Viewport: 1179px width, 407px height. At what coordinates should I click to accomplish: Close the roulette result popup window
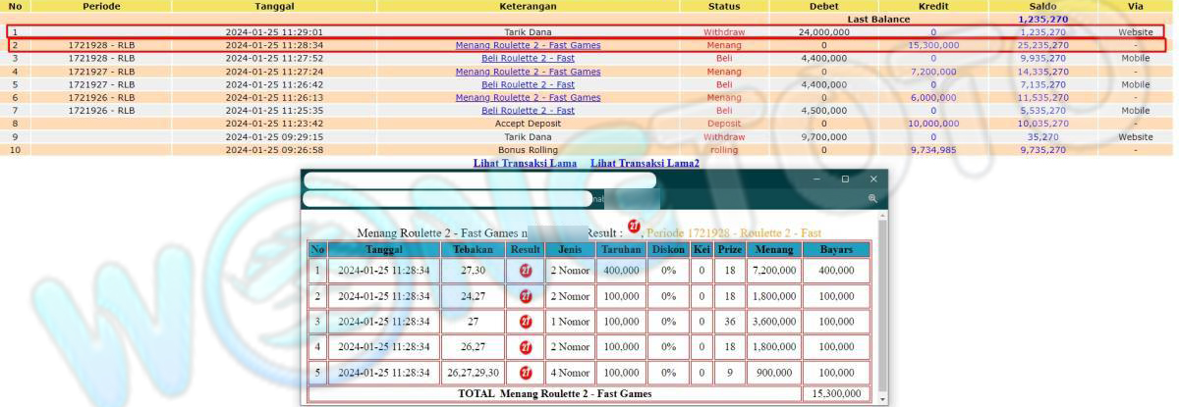pyautogui.click(x=873, y=179)
